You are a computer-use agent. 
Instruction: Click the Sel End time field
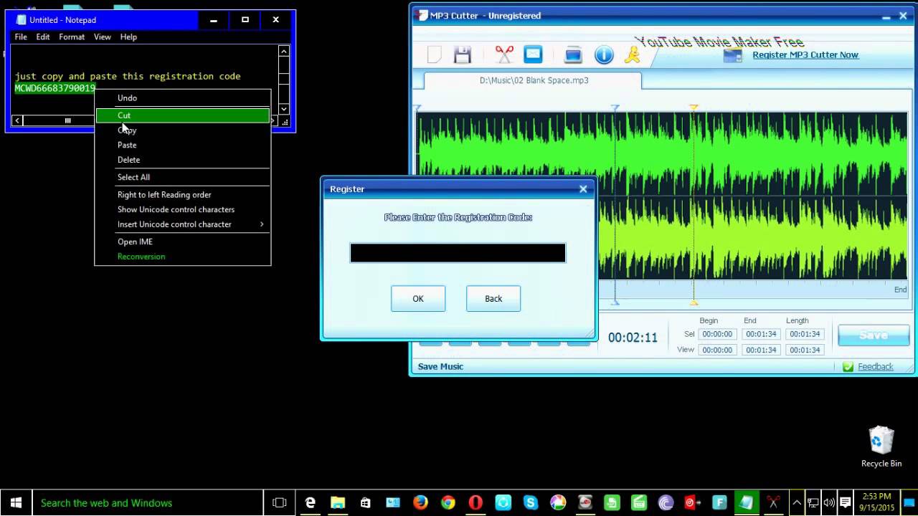pyautogui.click(x=761, y=334)
